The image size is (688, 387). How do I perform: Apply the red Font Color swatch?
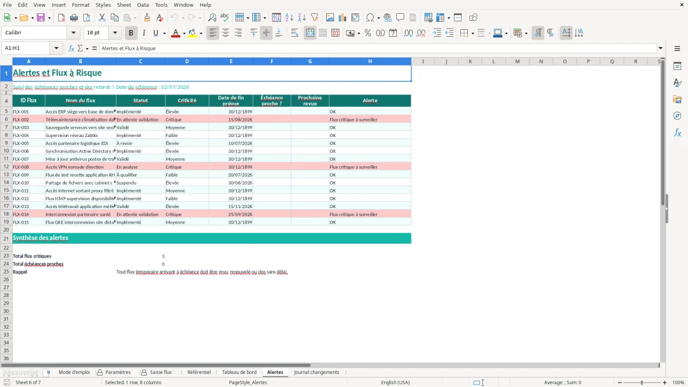[175, 33]
